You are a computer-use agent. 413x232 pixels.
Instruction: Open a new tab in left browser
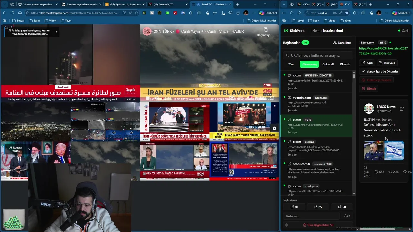click(x=238, y=4)
